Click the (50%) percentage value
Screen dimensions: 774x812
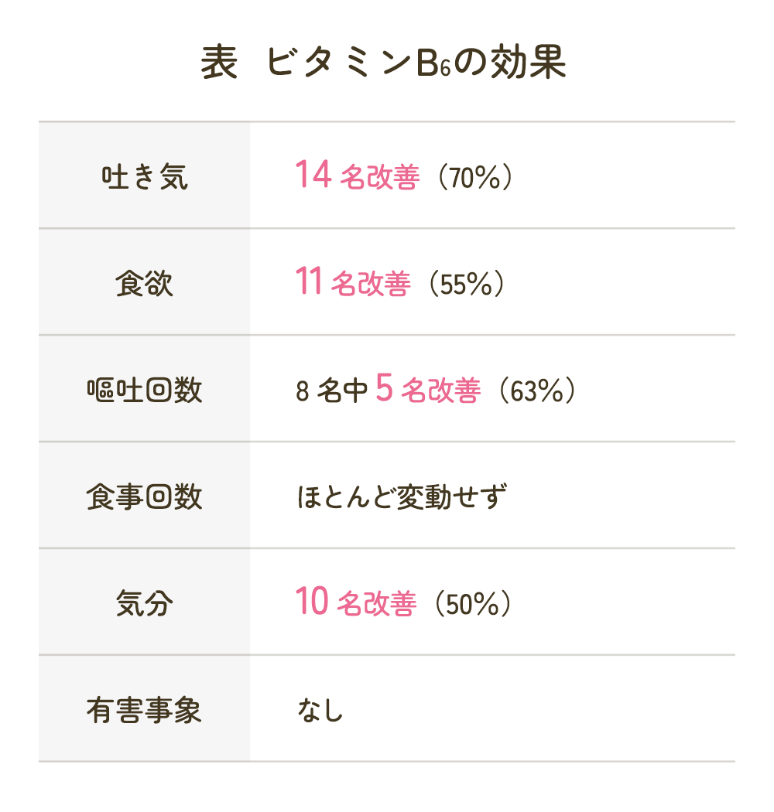click(472, 605)
